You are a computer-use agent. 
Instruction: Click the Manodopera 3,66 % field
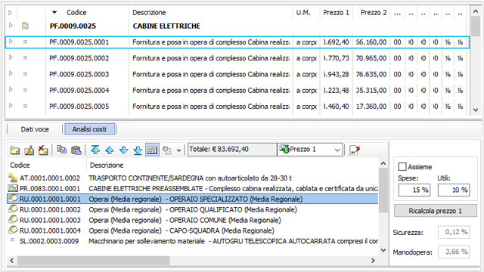tap(454, 252)
